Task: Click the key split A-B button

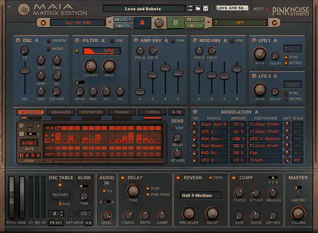Action: click(x=89, y=223)
